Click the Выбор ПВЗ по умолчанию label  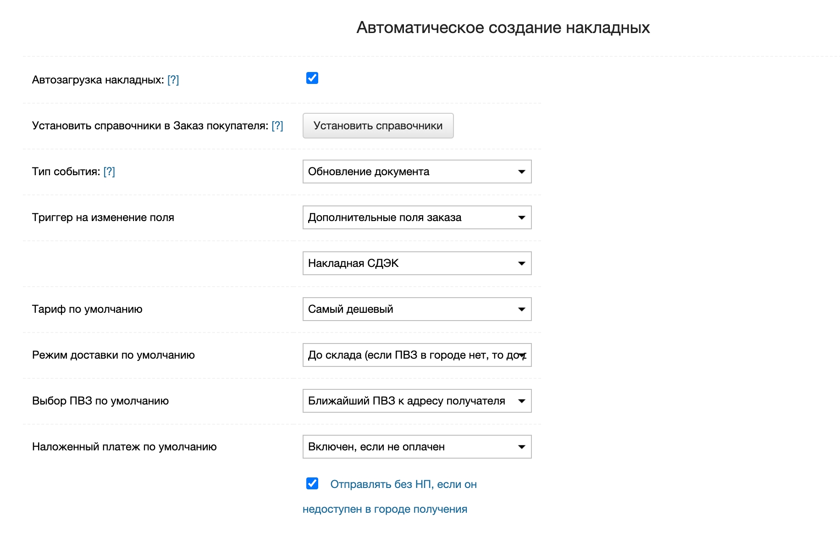click(x=100, y=401)
